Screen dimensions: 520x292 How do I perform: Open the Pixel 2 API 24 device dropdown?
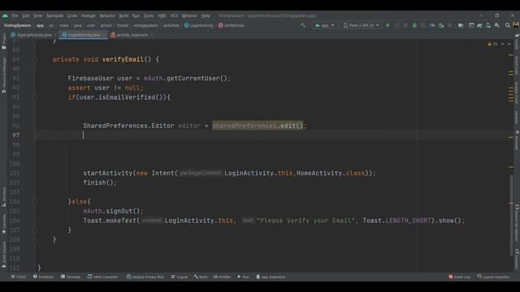point(361,25)
